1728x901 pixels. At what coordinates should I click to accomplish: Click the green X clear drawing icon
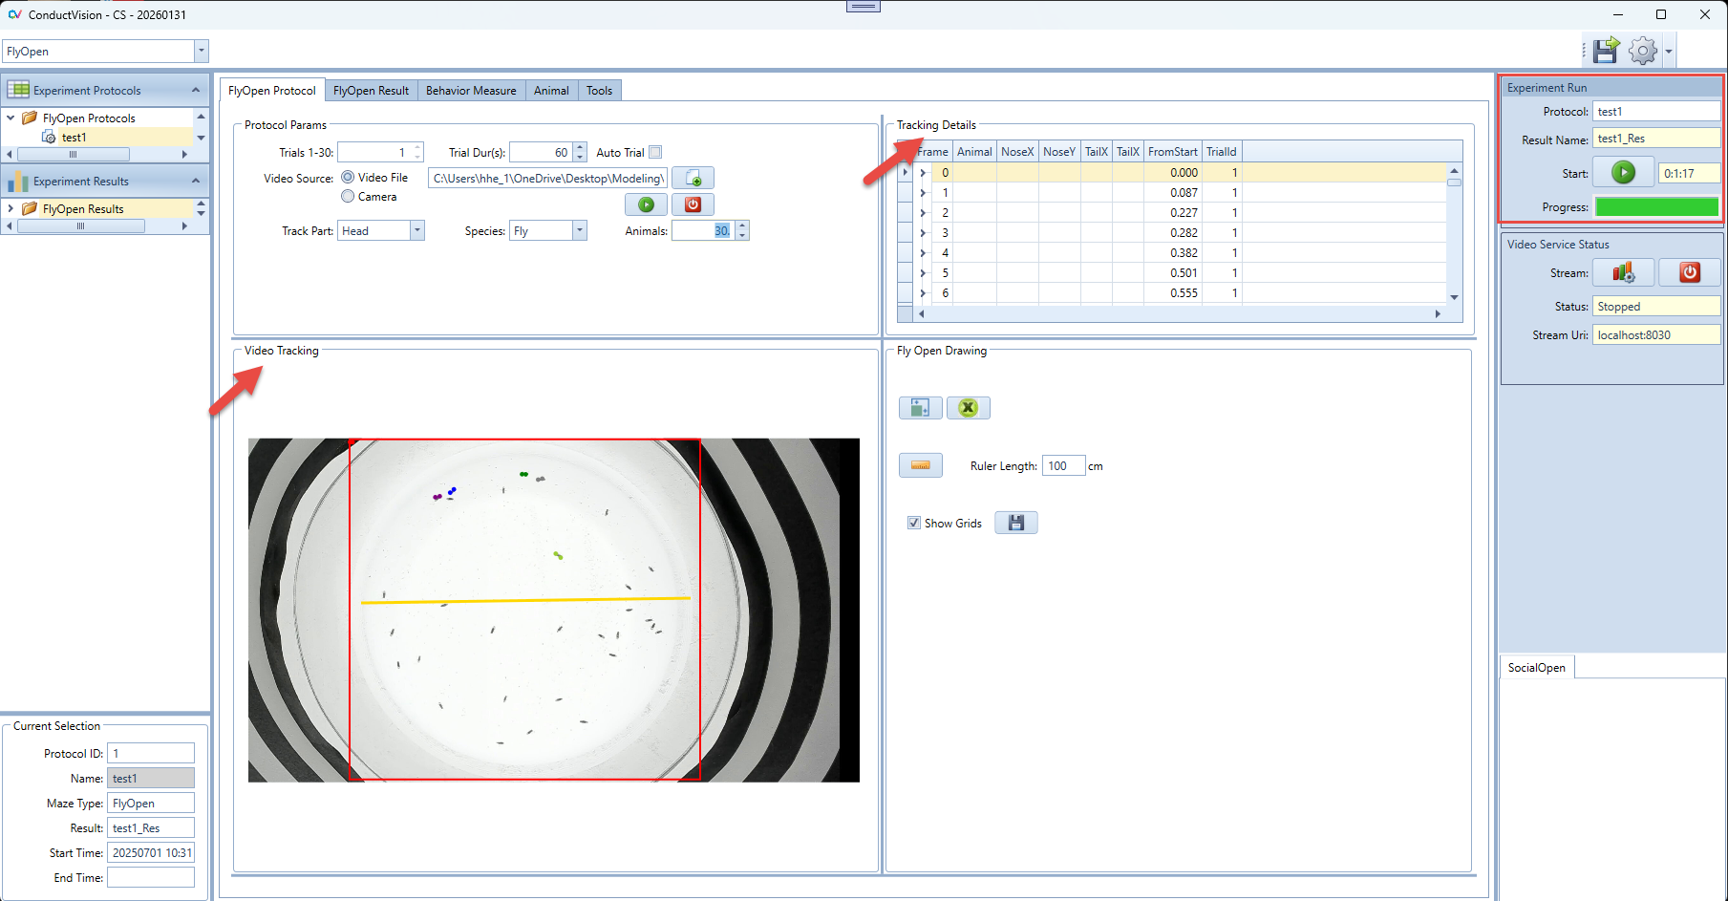(968, 409)
